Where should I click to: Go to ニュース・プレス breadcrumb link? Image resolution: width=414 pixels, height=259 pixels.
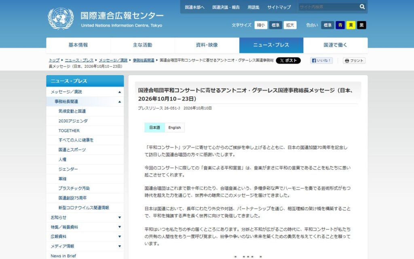tap(79, 60)
